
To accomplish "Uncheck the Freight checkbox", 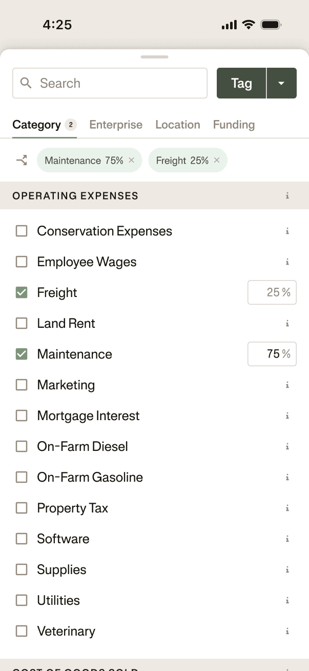I will pyautogui.click(x=21, y=292).
